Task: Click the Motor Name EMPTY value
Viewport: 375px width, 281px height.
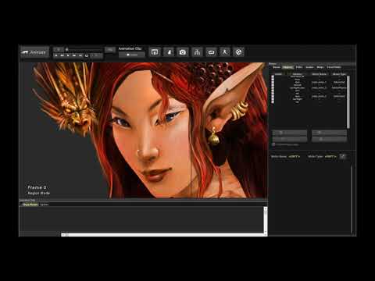Action: [295, 157]
